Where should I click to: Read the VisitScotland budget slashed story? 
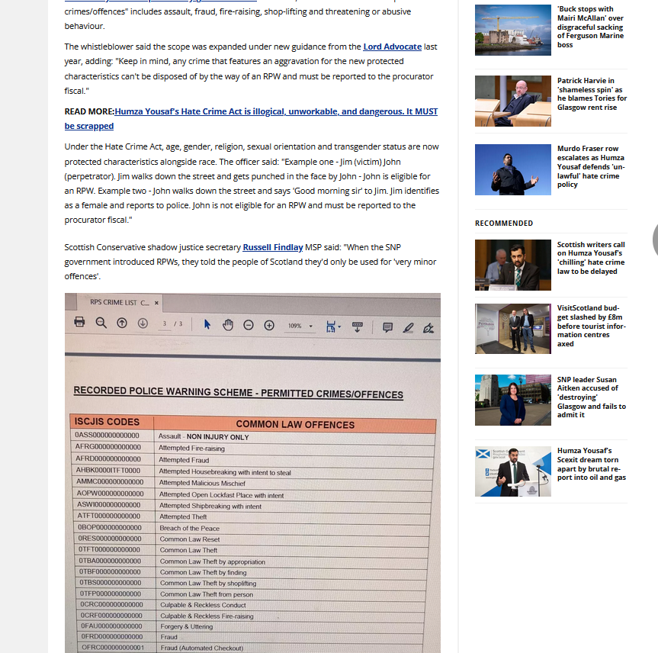591,326
